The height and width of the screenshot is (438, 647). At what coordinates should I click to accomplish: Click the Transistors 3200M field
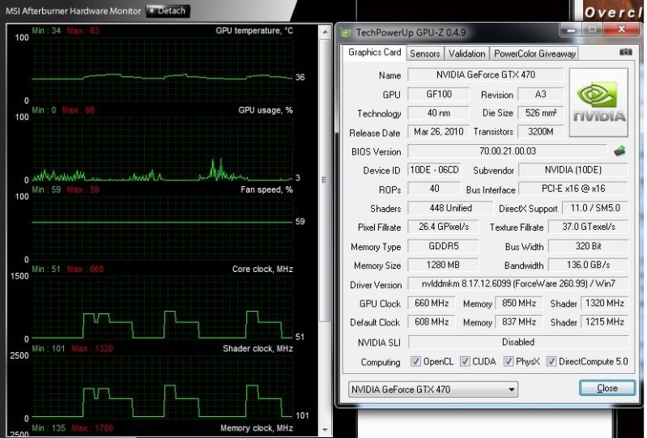tap(541, 132)
